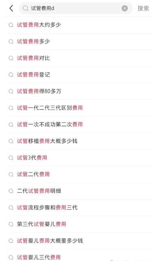Open suggestion 试管流程步骤和费用三代
Screen dimensions: 152x261
[x=80, y=208]
